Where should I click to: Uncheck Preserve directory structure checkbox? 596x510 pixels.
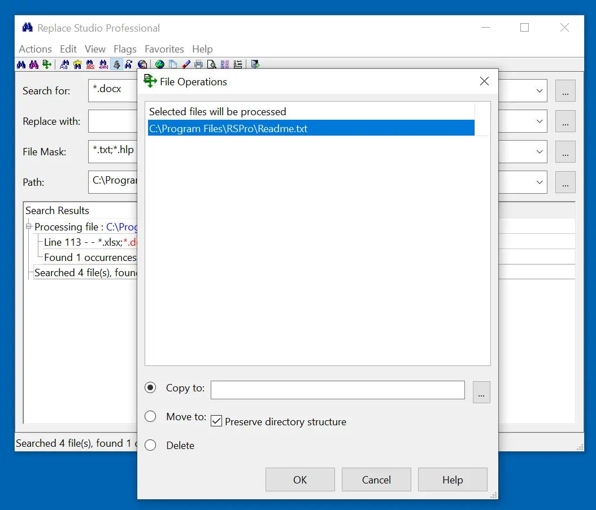click(x=216, y=421)
